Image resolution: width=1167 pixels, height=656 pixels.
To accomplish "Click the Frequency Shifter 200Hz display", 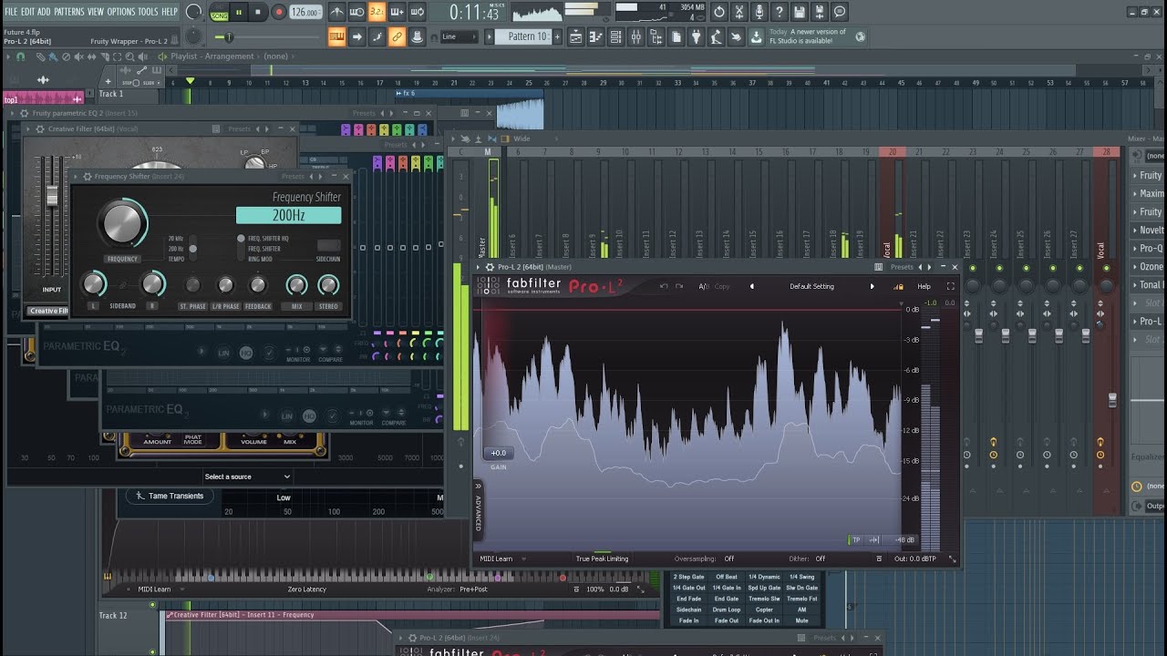I will coord(288,215).
